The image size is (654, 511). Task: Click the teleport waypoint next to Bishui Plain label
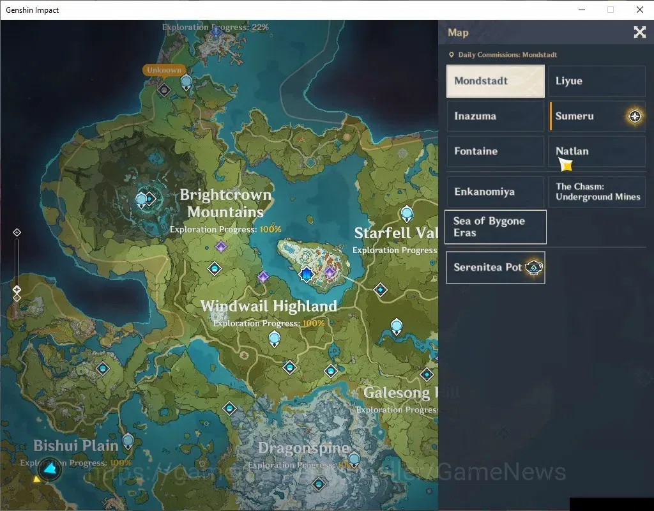coord(128,441)
